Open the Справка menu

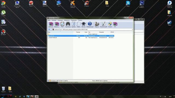(x=80, y=20)
